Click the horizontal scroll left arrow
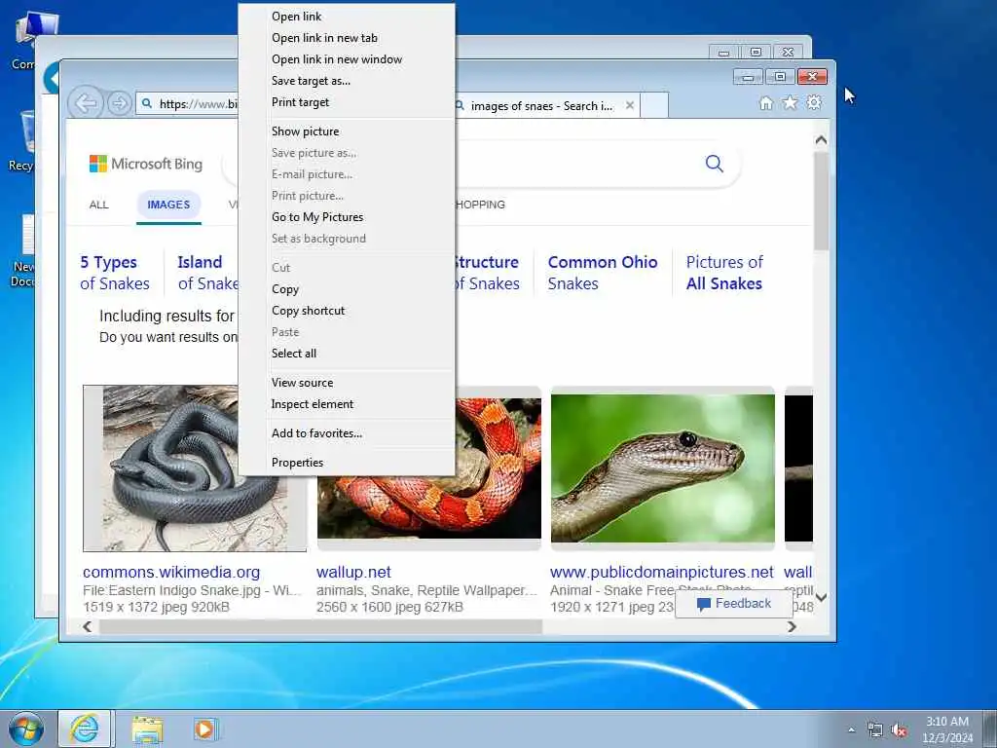This screenshot has width=997, height=748. point(88,626)
